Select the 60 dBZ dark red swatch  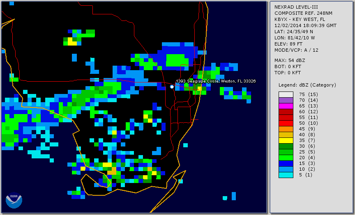(x=286, y=112)
